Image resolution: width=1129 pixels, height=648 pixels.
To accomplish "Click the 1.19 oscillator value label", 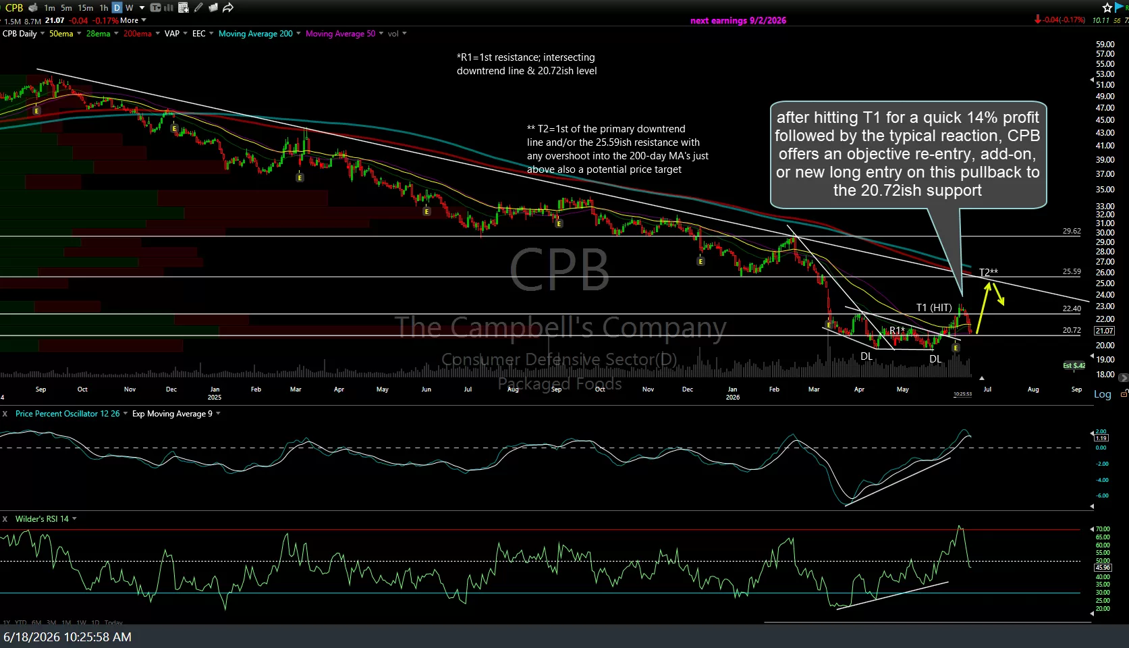I will coord(1101,438).
